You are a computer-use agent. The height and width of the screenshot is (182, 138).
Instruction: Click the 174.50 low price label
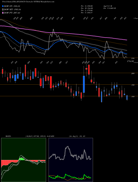130,61
